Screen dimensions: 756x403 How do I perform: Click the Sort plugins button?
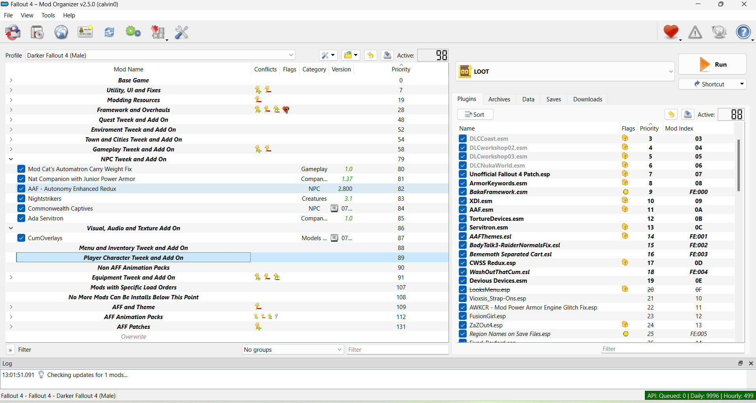click(475, 114)
